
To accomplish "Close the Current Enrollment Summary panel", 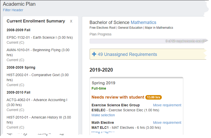I will [71, 21].
